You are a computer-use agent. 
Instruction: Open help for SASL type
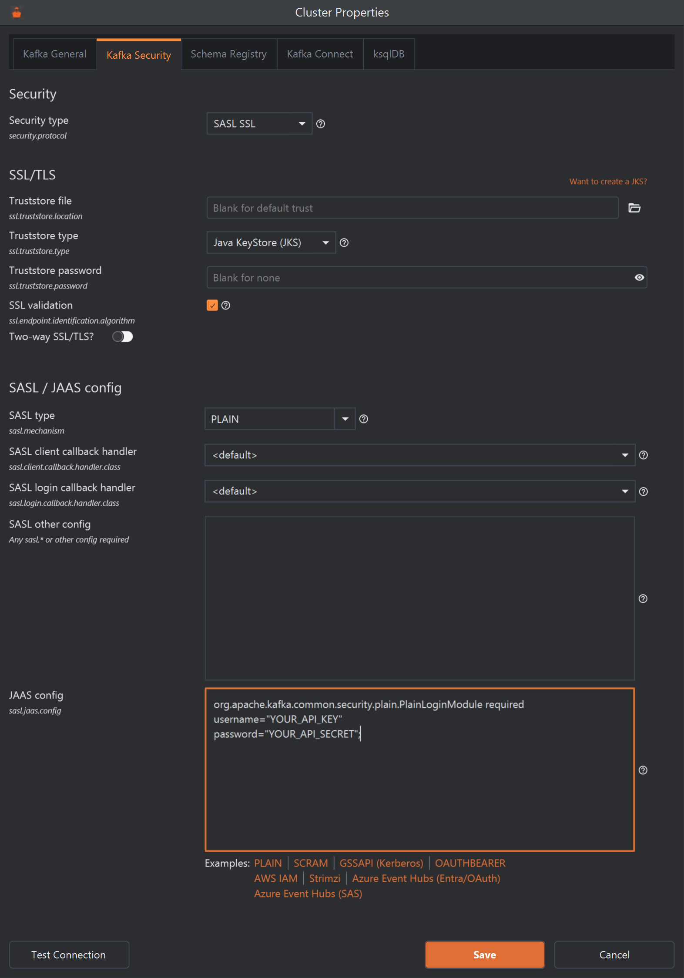pyautogui.click(x=364, y=419)
